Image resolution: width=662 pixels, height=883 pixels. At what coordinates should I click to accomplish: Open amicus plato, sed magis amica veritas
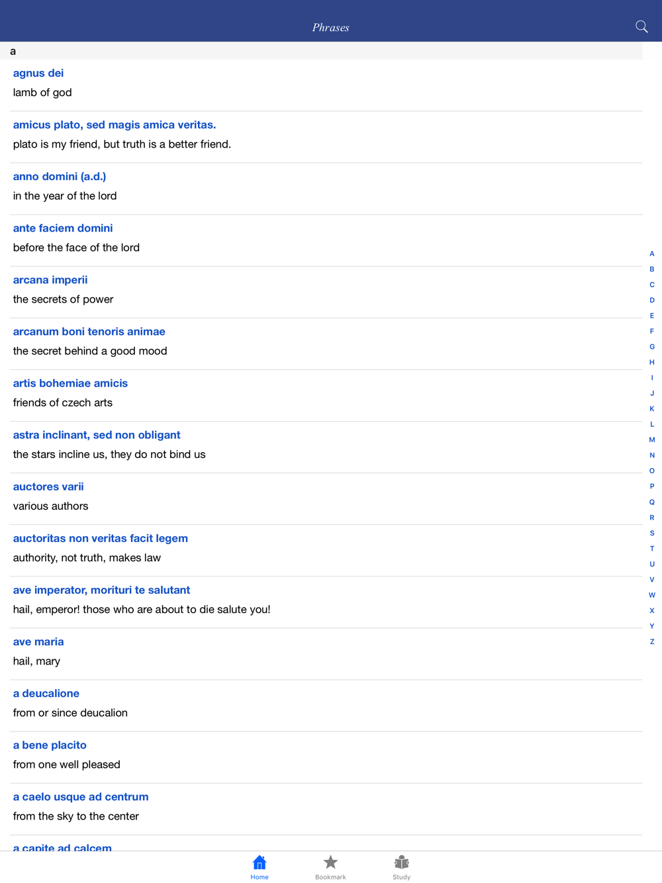[x=326, y=136]
